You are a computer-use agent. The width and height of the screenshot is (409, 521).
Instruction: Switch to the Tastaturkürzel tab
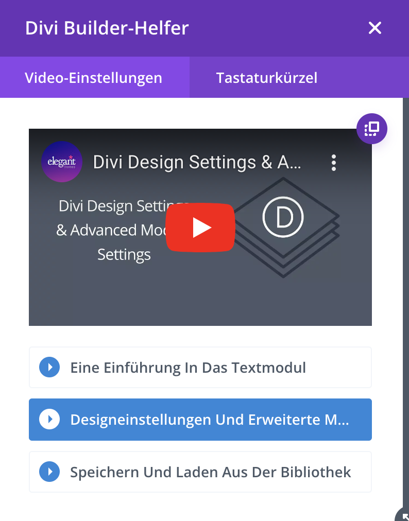266,78
